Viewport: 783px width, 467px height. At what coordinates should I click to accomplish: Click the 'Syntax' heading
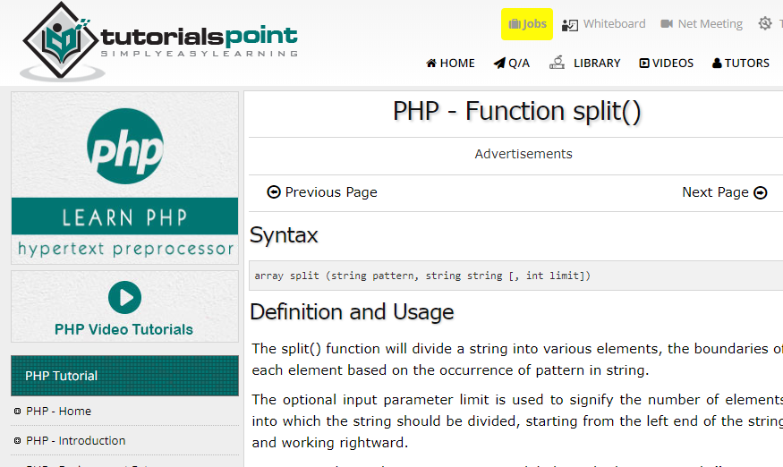click(284, 235)
